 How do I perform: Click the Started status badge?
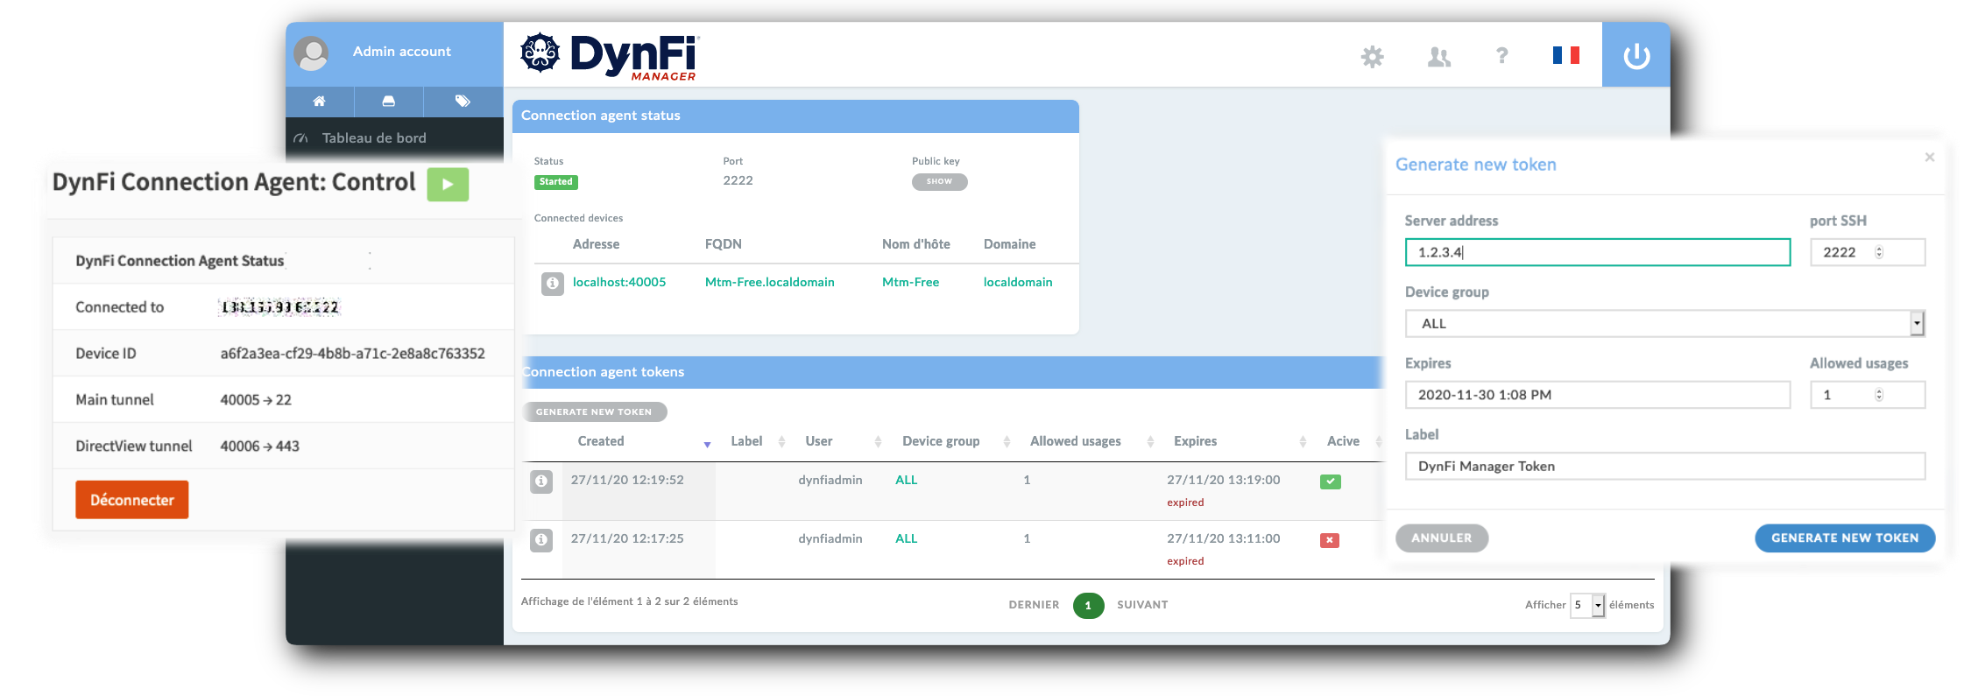[x=556, y=182]
